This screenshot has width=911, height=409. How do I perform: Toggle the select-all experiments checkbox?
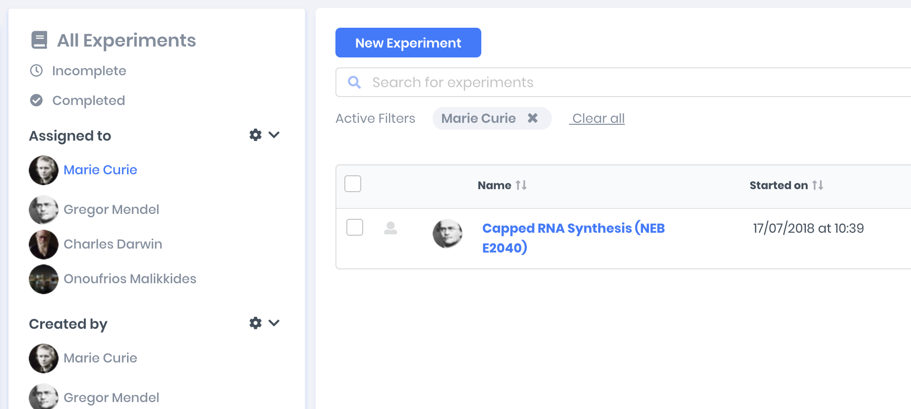click(x=353, y=184)
